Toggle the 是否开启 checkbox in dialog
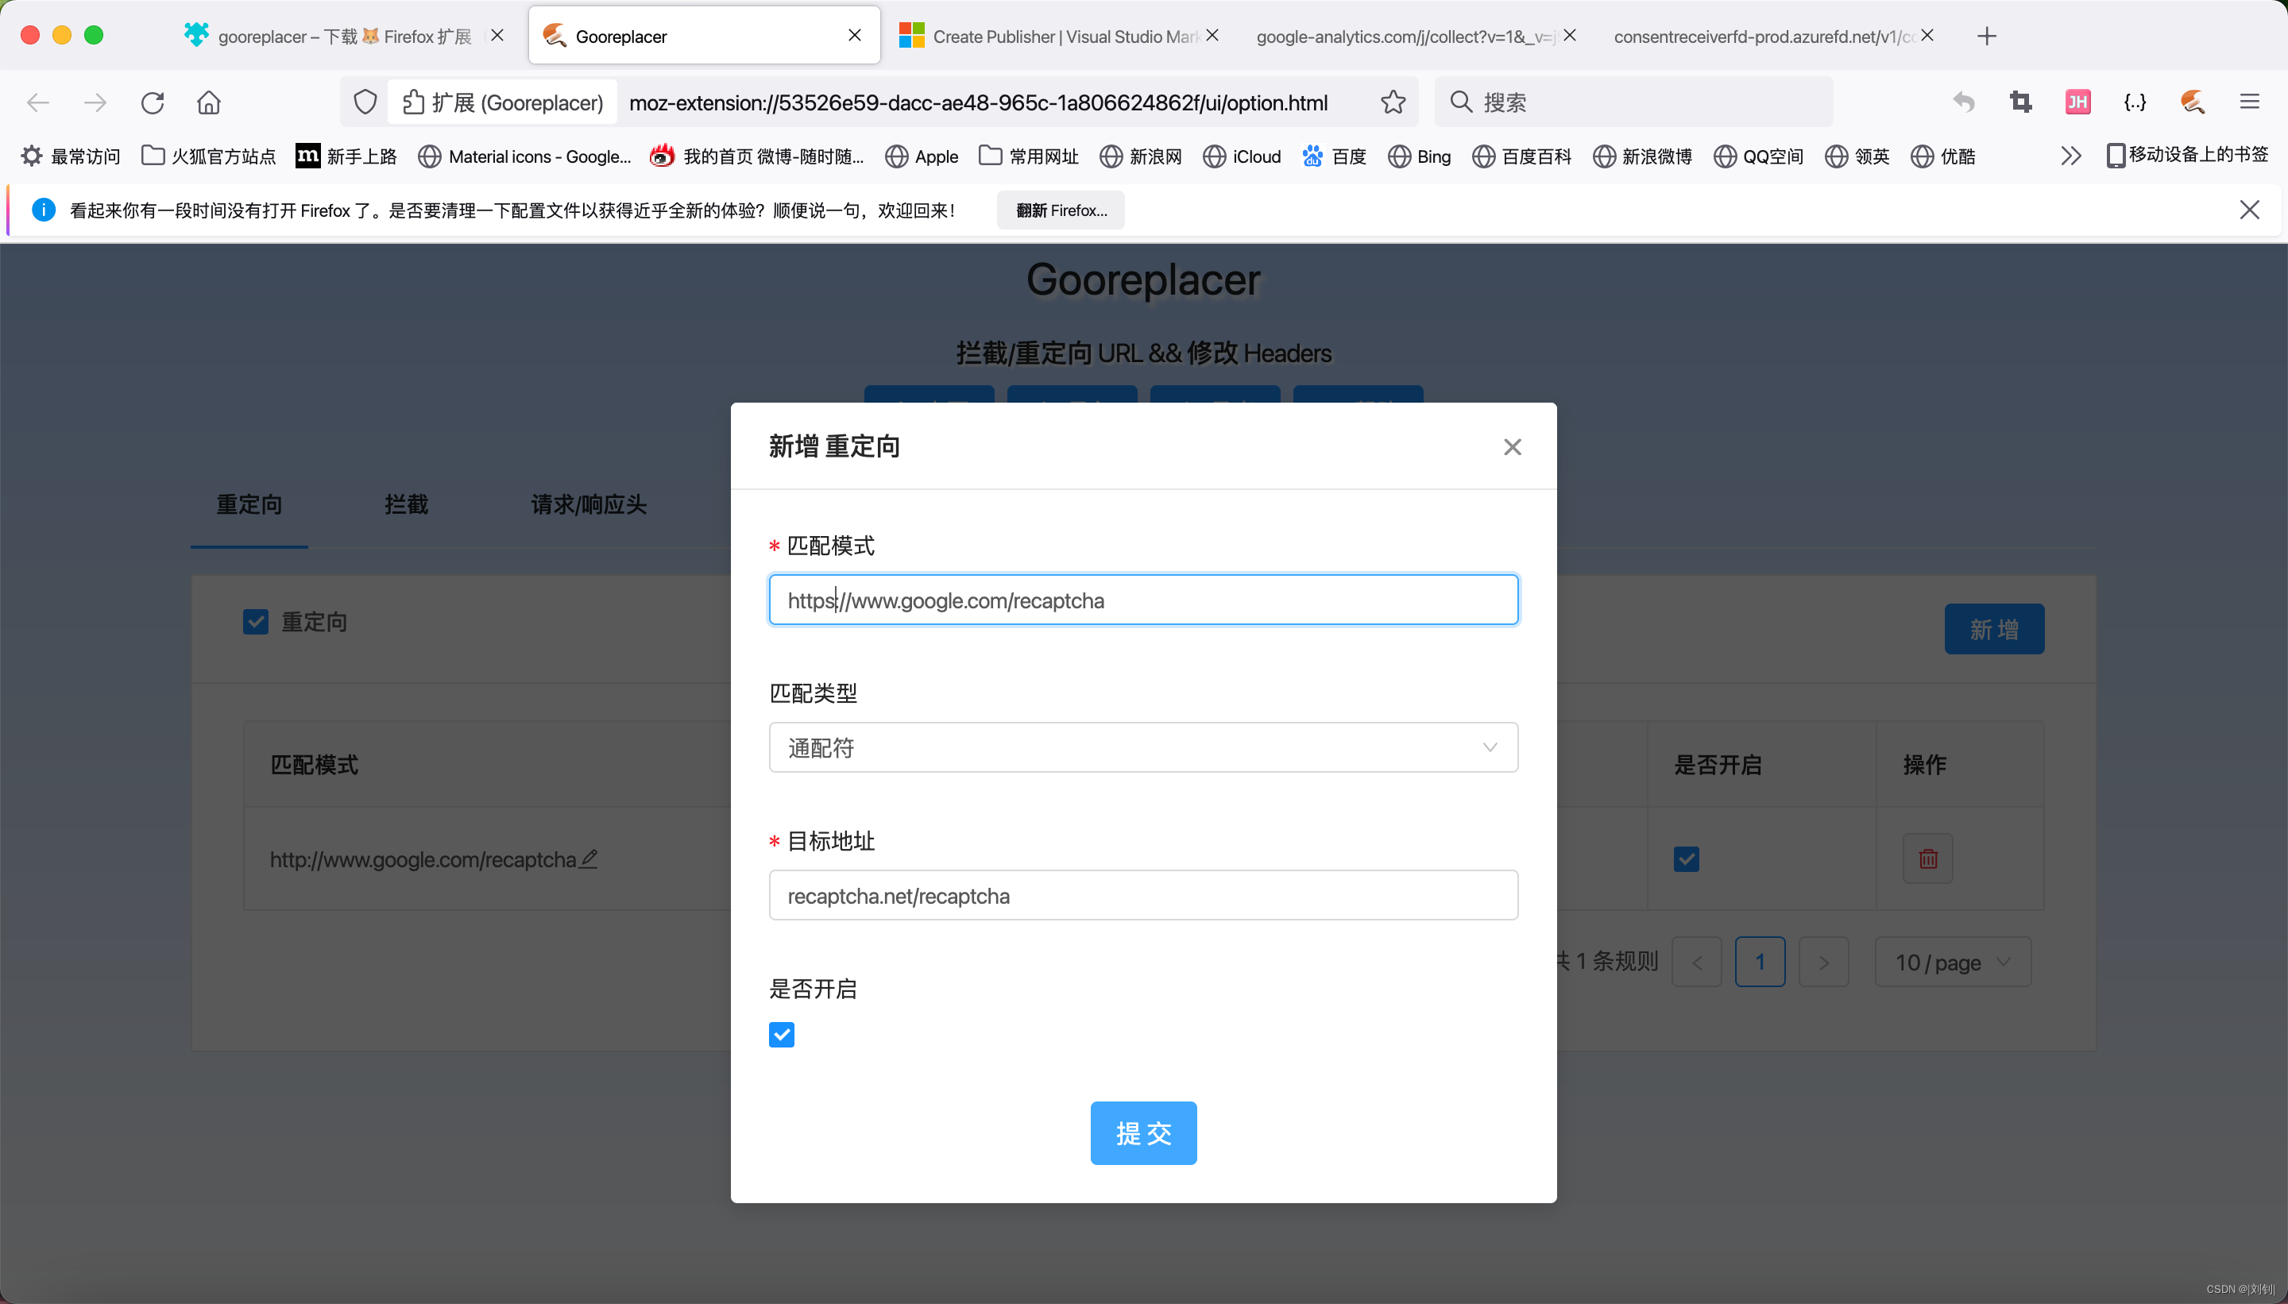The width and height of the screenshot is (2288, 1304). pos(781,1036)
